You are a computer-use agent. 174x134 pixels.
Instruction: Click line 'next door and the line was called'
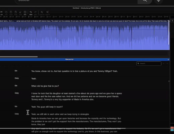(75, 96)
